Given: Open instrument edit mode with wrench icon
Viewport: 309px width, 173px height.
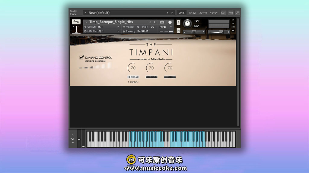Looking at the screenshot, I should [76, 22].
